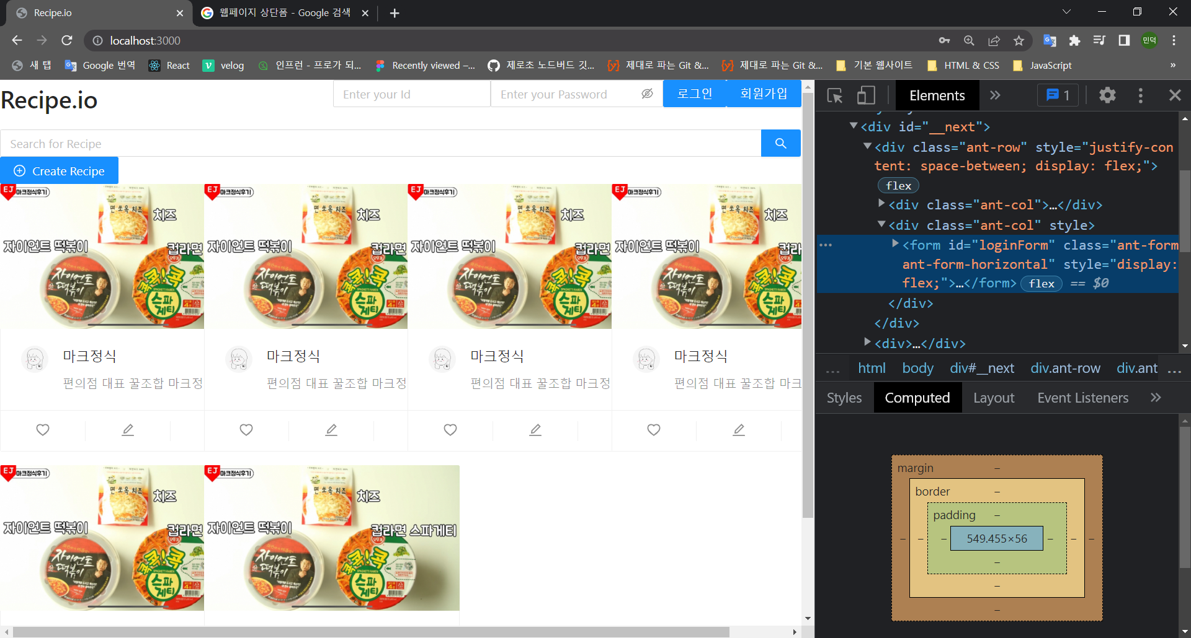Select div.ant-row in breadcrumb
This screenshot has height=638, width=1191.
pyautogui.click(x=1065, y=368)
